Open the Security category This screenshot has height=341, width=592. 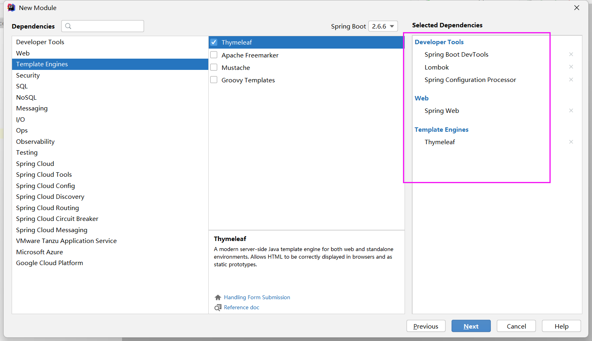coord(110,75)
